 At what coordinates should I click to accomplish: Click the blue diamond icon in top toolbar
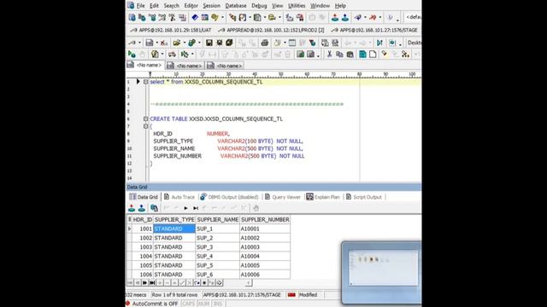coord(195,17)
